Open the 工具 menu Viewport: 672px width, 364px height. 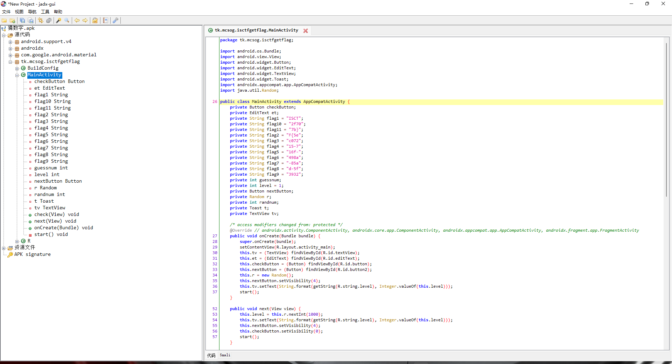(45, 12)
